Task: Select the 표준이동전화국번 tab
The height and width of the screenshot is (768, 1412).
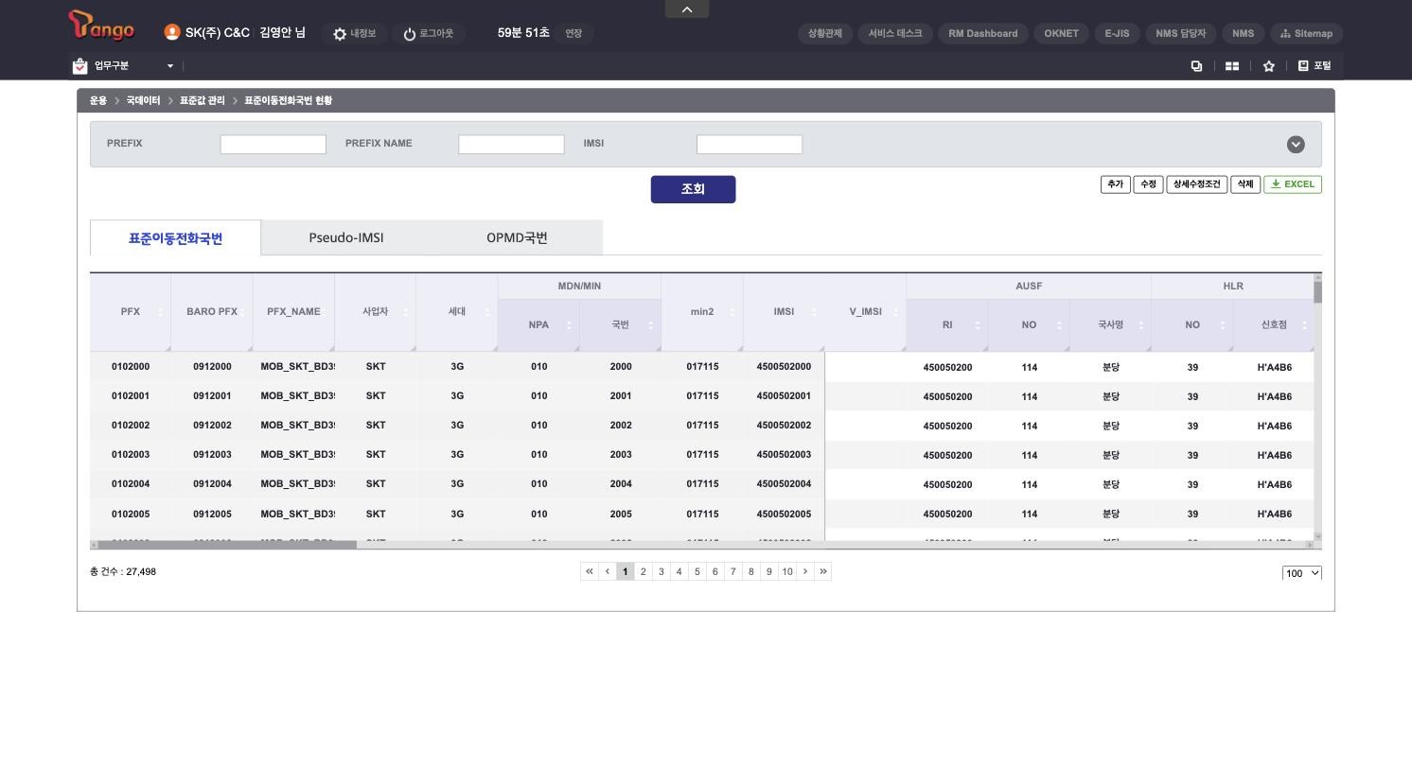Action: 176,238
